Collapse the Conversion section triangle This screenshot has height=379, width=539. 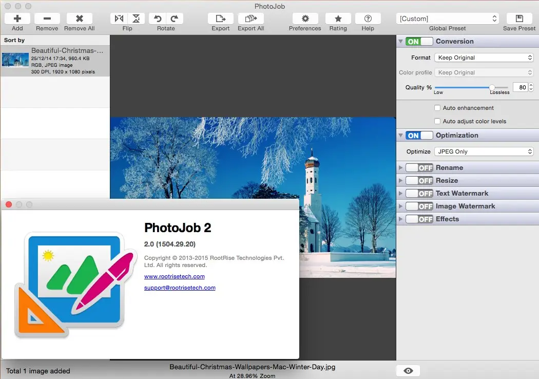pos(400,41)
